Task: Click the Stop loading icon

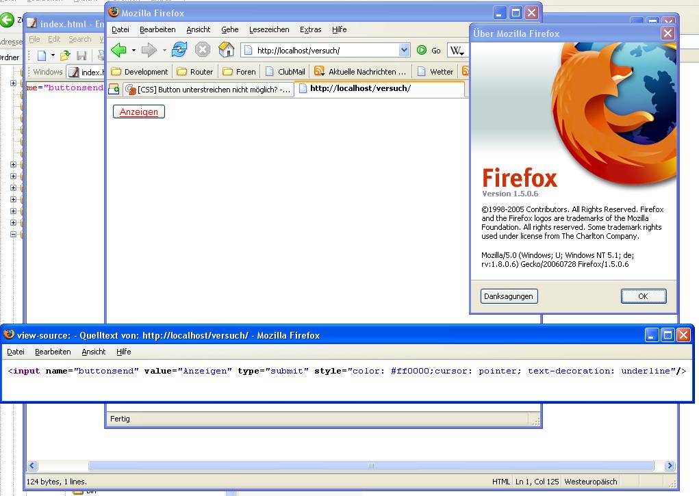Action: (x=203, y=49)
